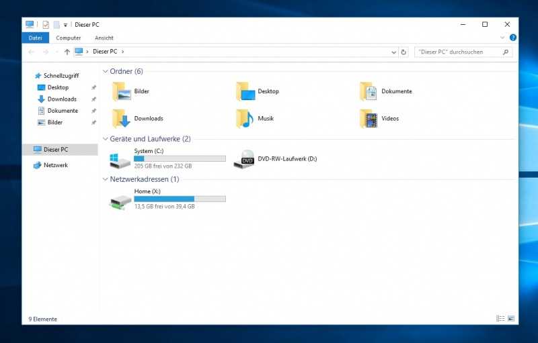Unpin Desktop from Schnellzugriff via pin icon
This screenshot has height=343, width=538.
pos(93,88)
